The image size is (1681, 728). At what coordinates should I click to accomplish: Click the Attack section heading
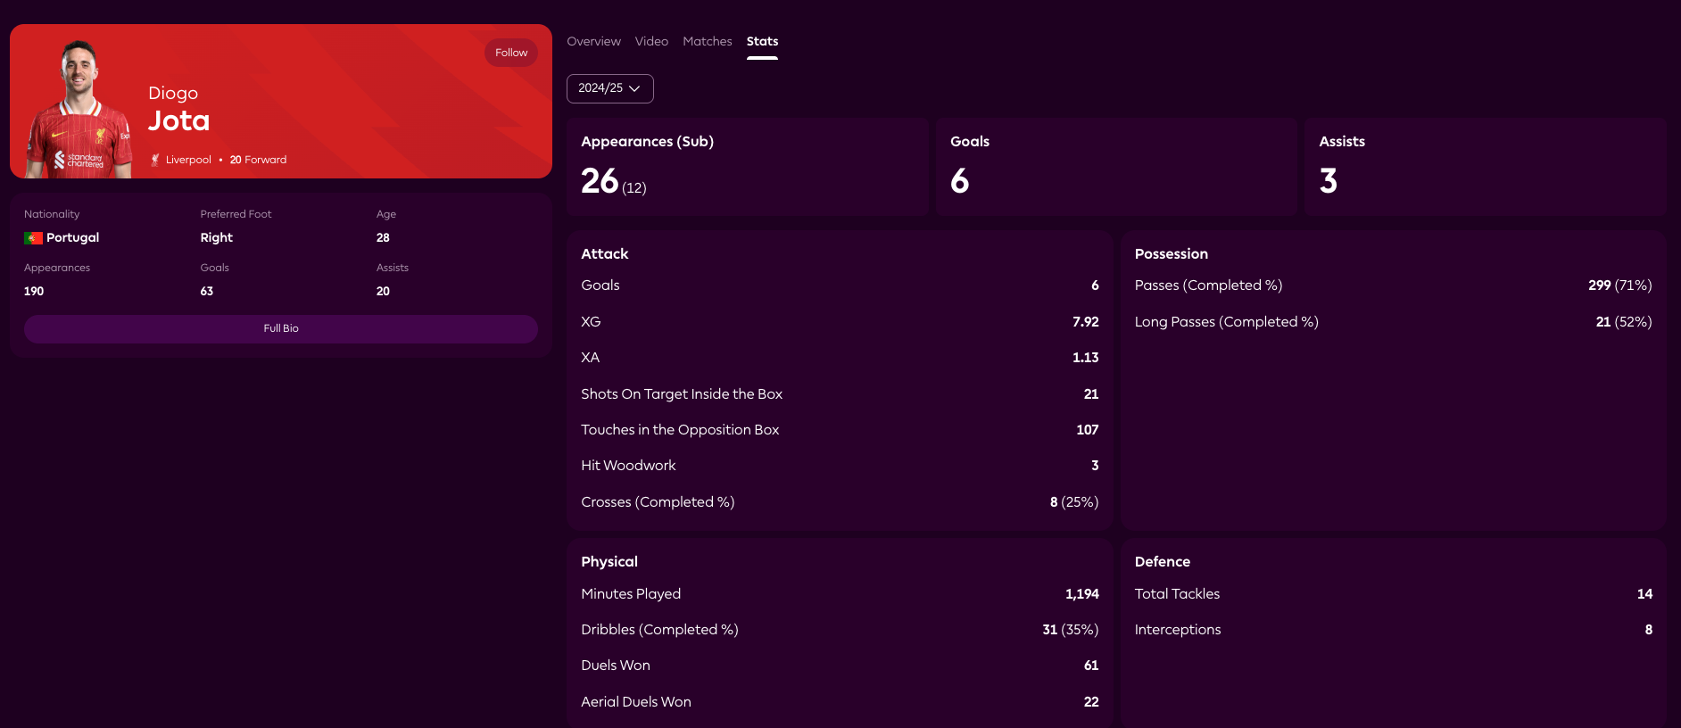pos(604,253)
